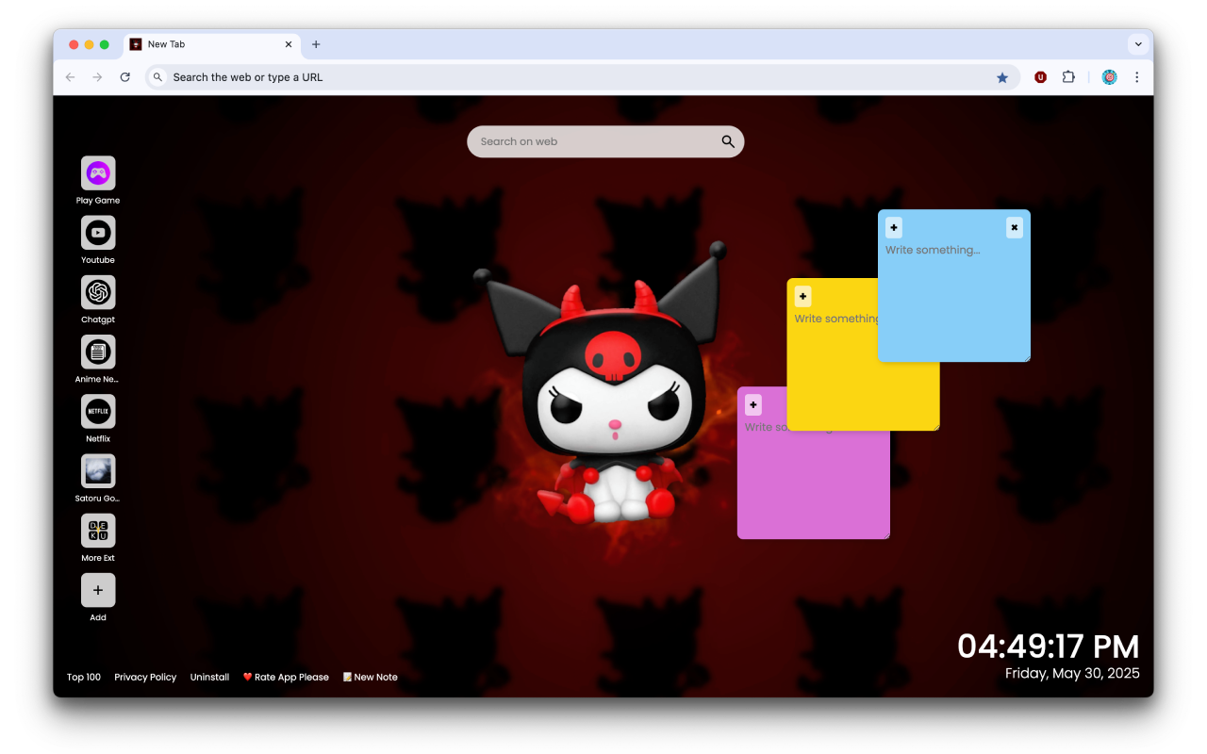
Task: Expand the tab search dropdown
Action: click(x=1138, y=44)
